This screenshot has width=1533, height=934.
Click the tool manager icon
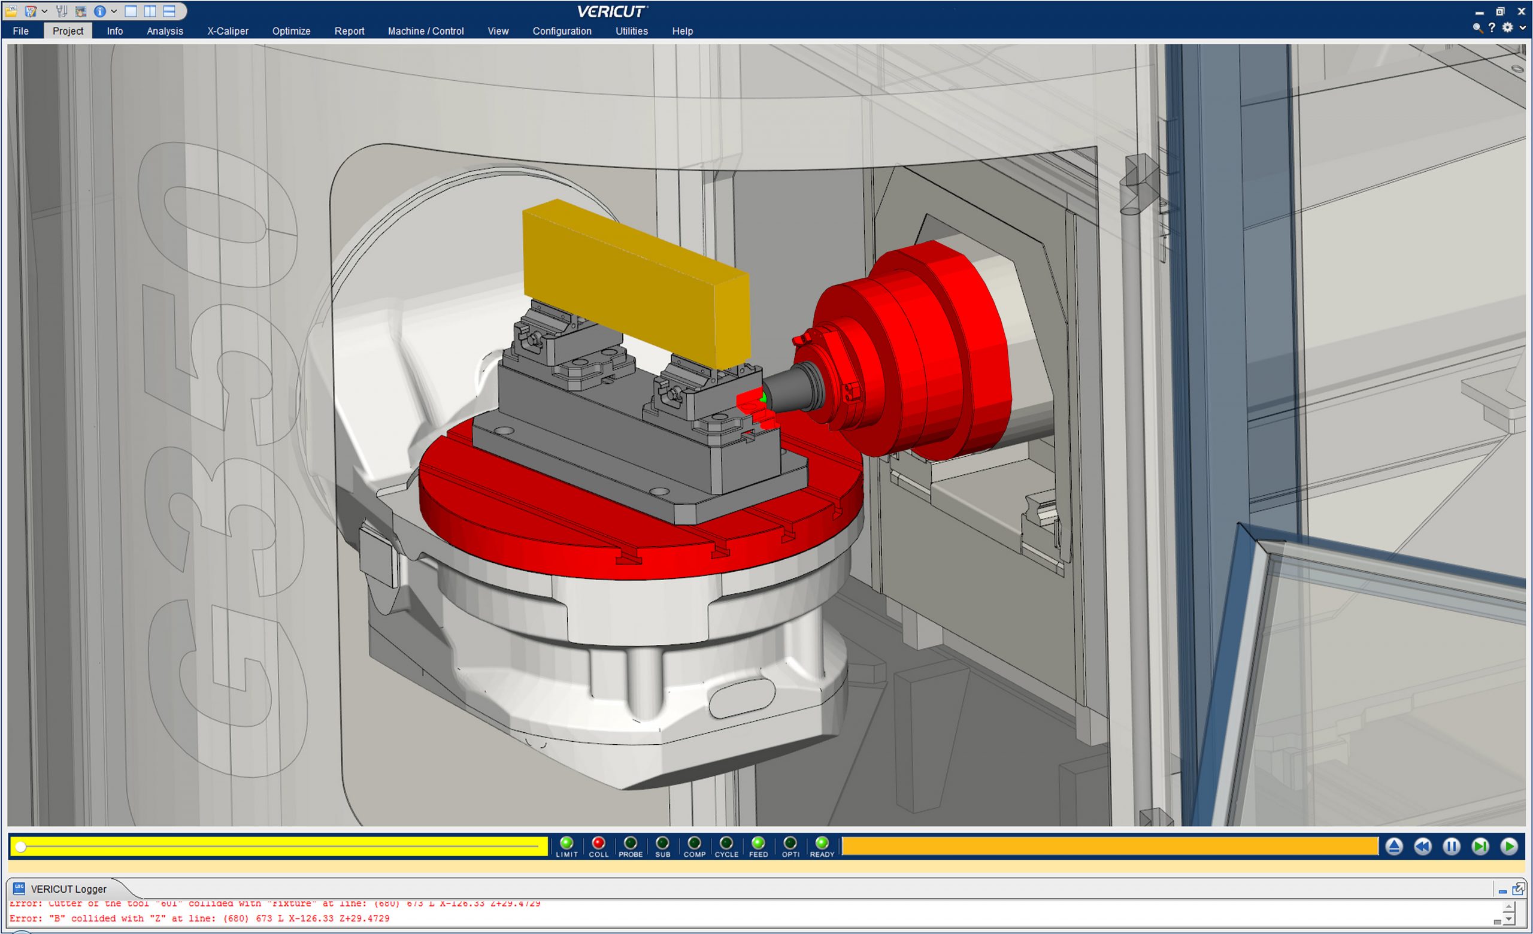coord(62,11)
